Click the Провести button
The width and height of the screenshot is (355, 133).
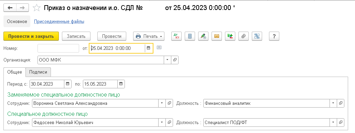pos(111,36)
